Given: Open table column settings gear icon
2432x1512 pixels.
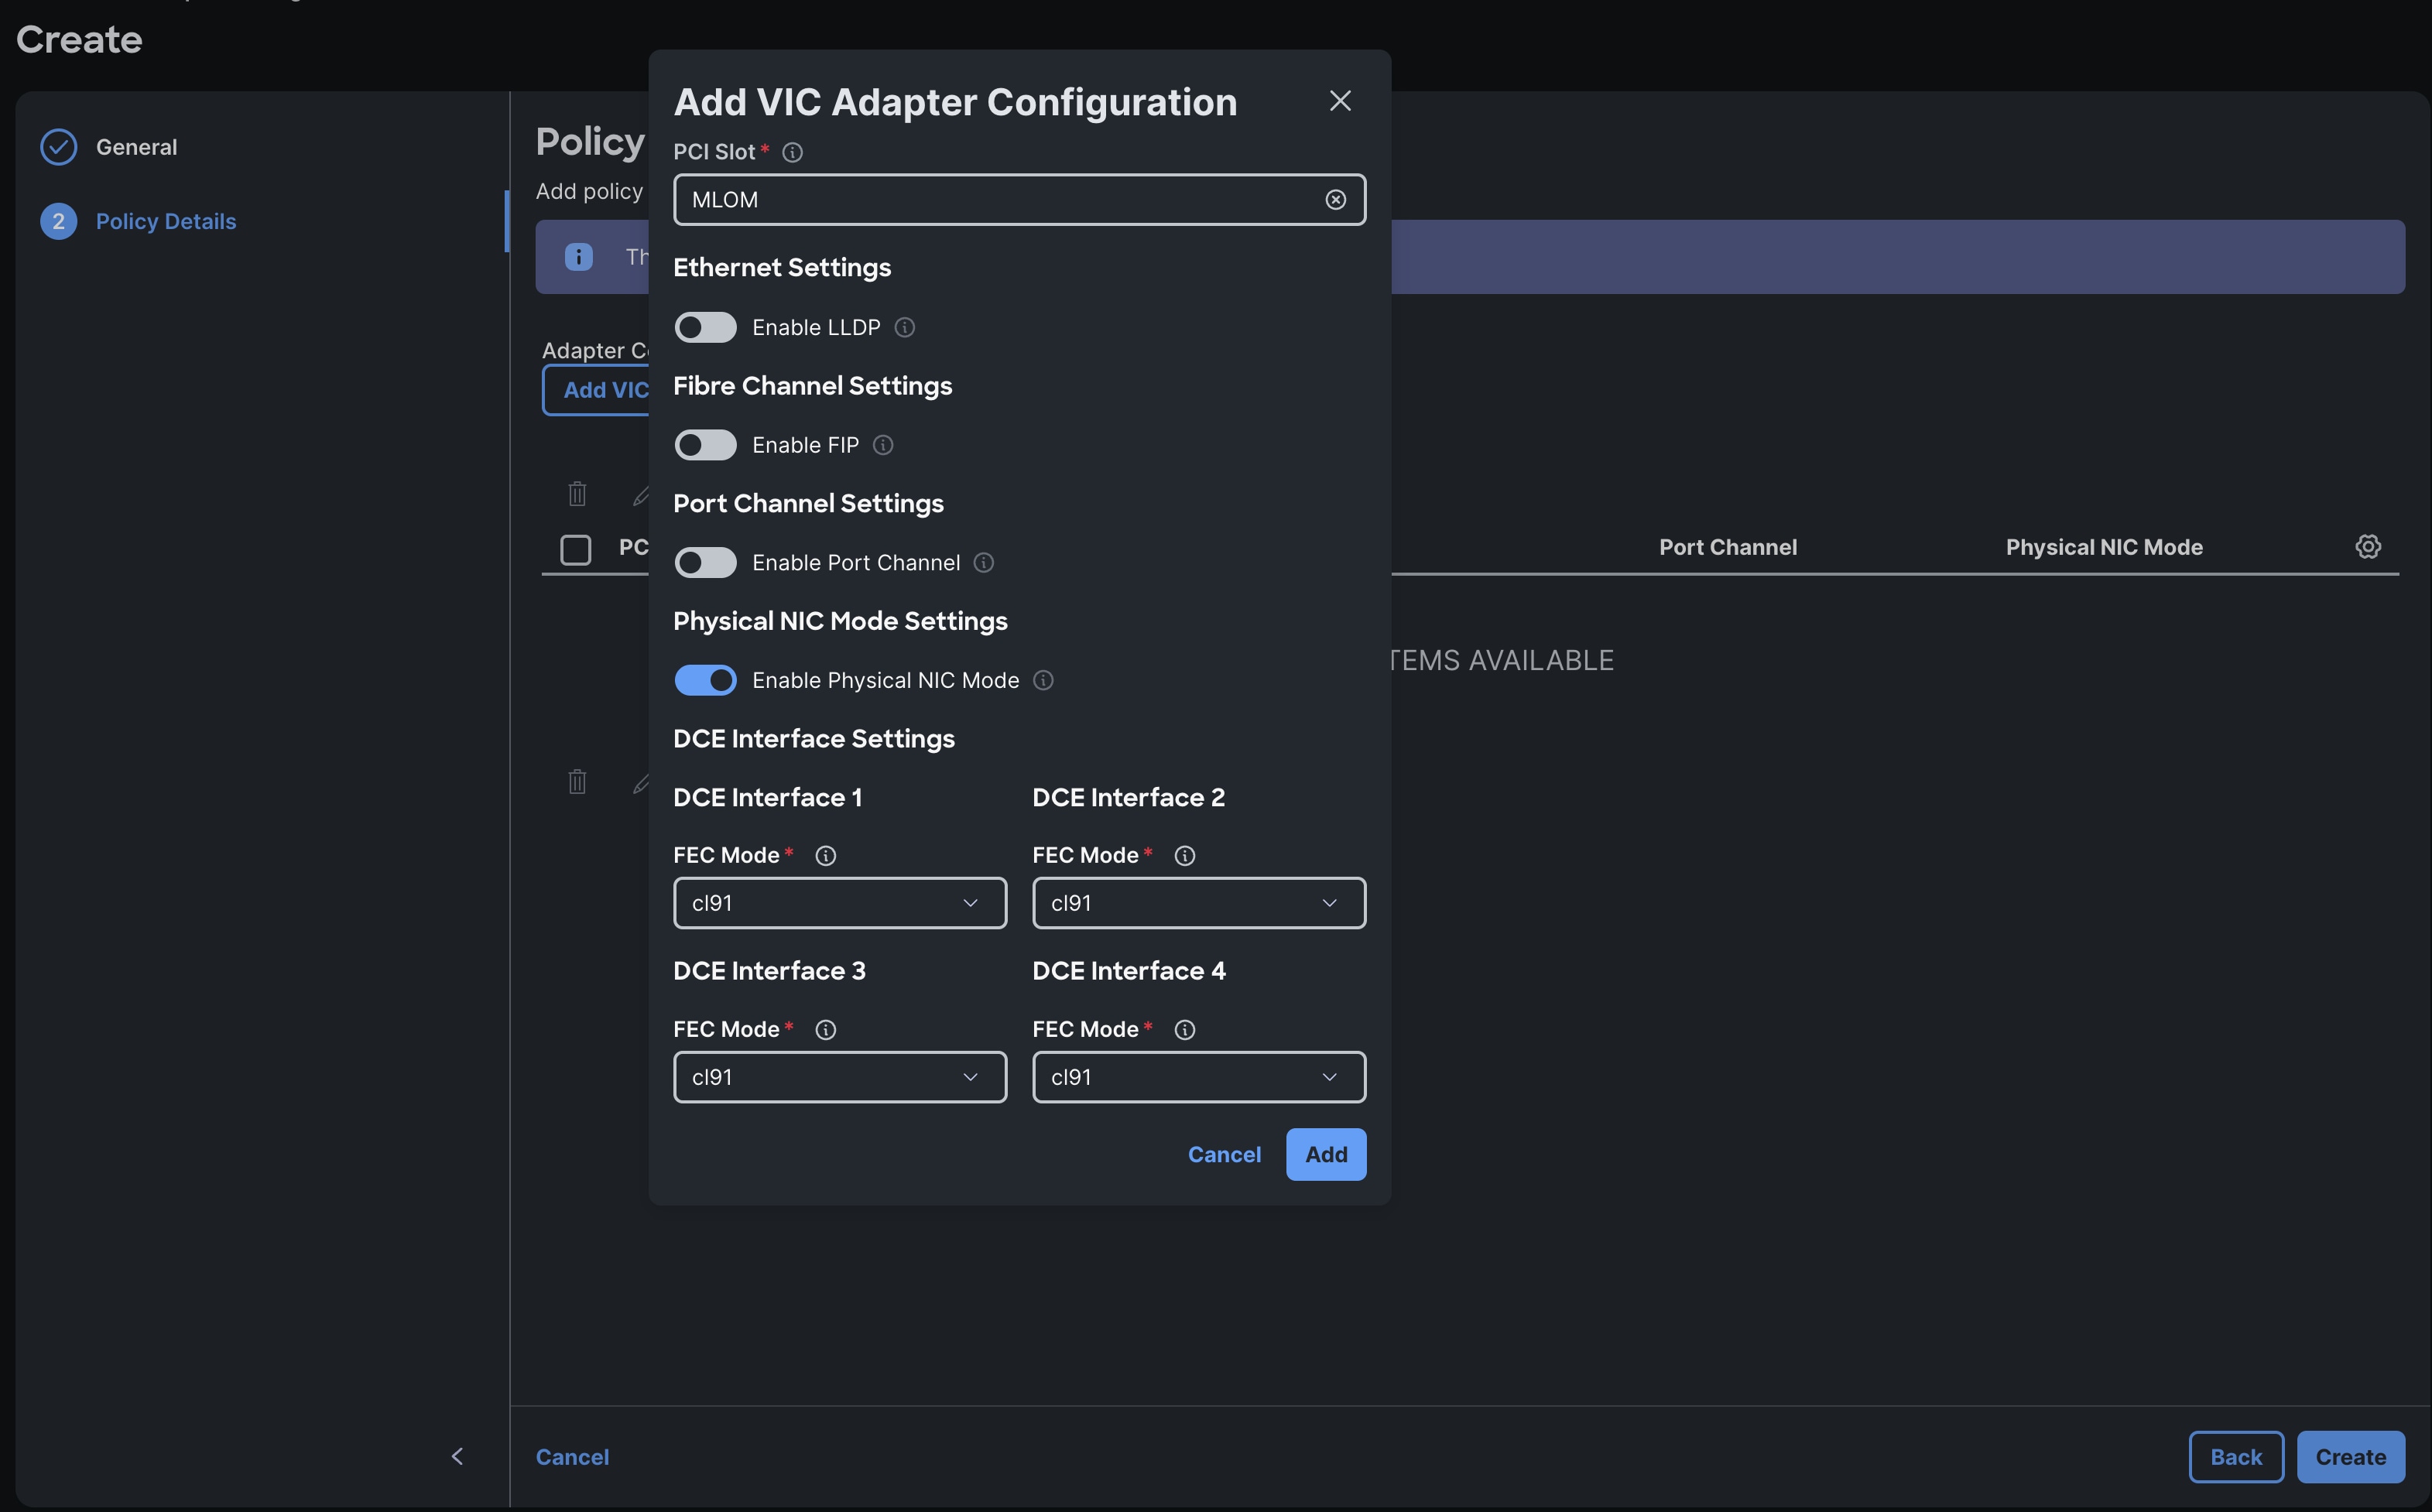Looking at the screenshot, I should point(2367,547).
